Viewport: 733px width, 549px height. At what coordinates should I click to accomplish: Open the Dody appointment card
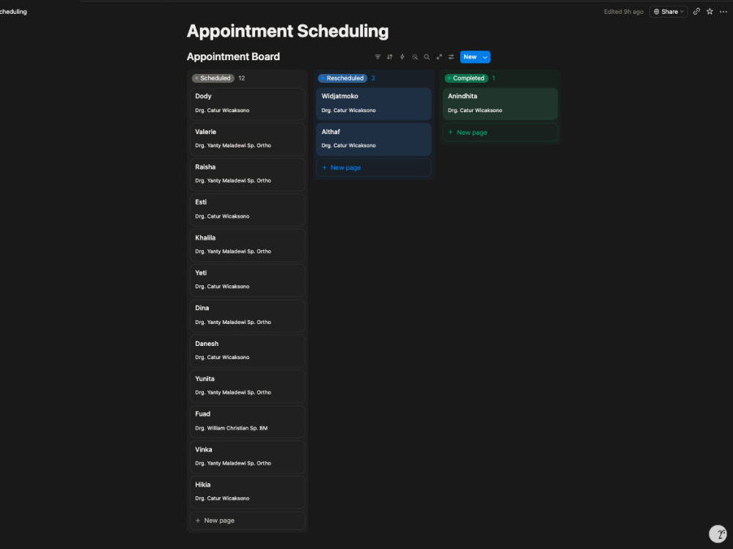point(248,104)
